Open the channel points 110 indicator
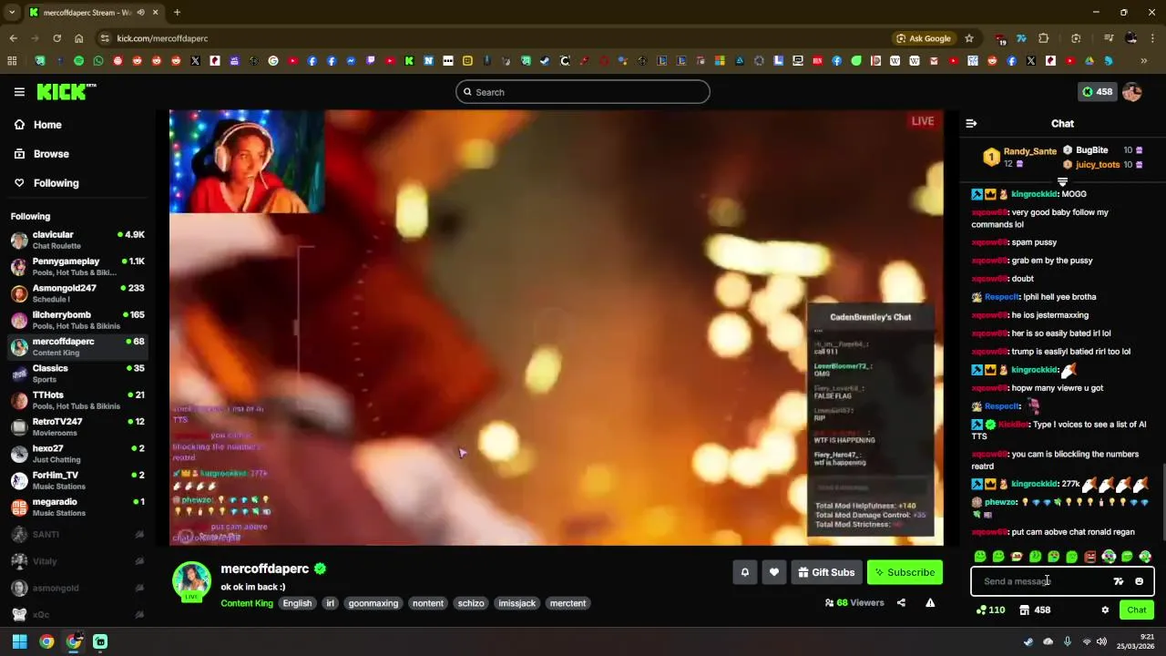Screen dimensions: 1166x656 point(990,610)
